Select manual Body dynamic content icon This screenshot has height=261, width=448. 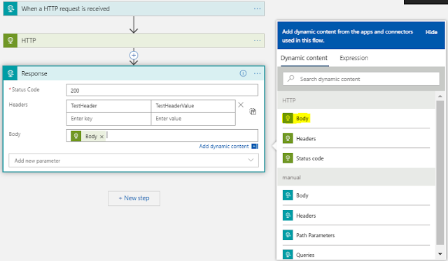coord(288,195)
